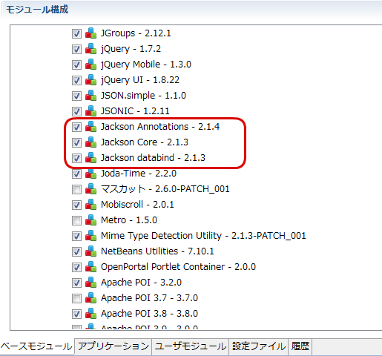Click the module icon beside Jackson Core
Screen dimensions: 382x356
[x=90, y=142]
